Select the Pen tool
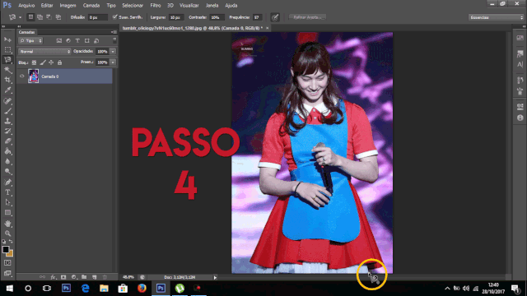This screenshot has width=527, height=296. 7,183
